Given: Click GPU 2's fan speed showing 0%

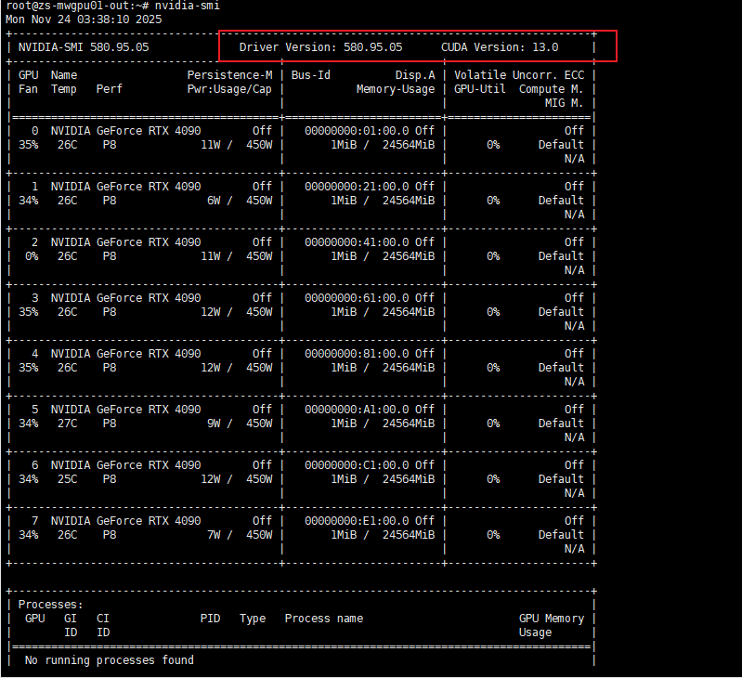Looking at the screenshot, I should 32,256.
